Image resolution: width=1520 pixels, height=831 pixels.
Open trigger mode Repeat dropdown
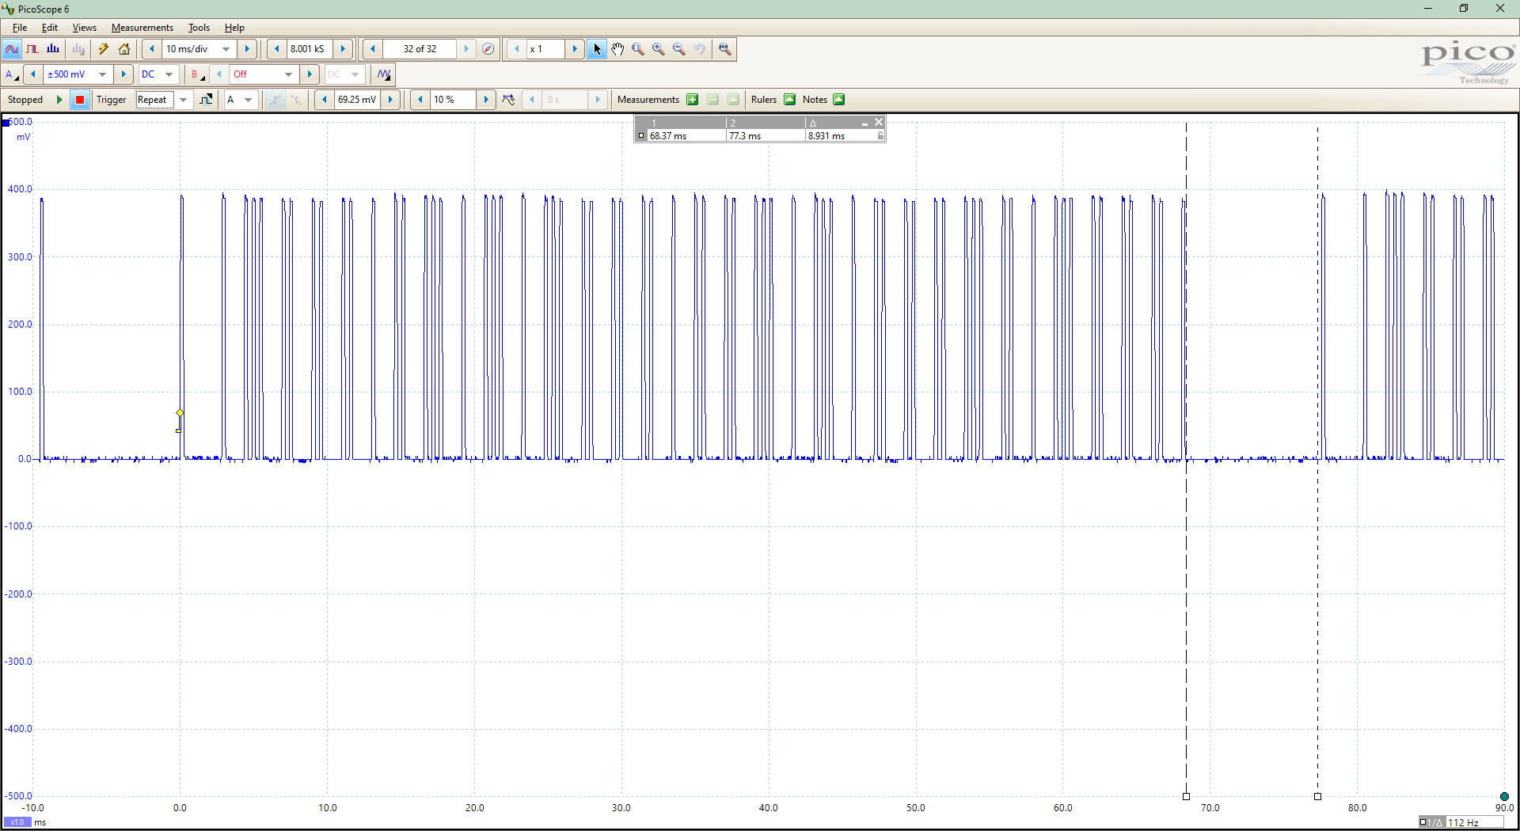(183, 100)
